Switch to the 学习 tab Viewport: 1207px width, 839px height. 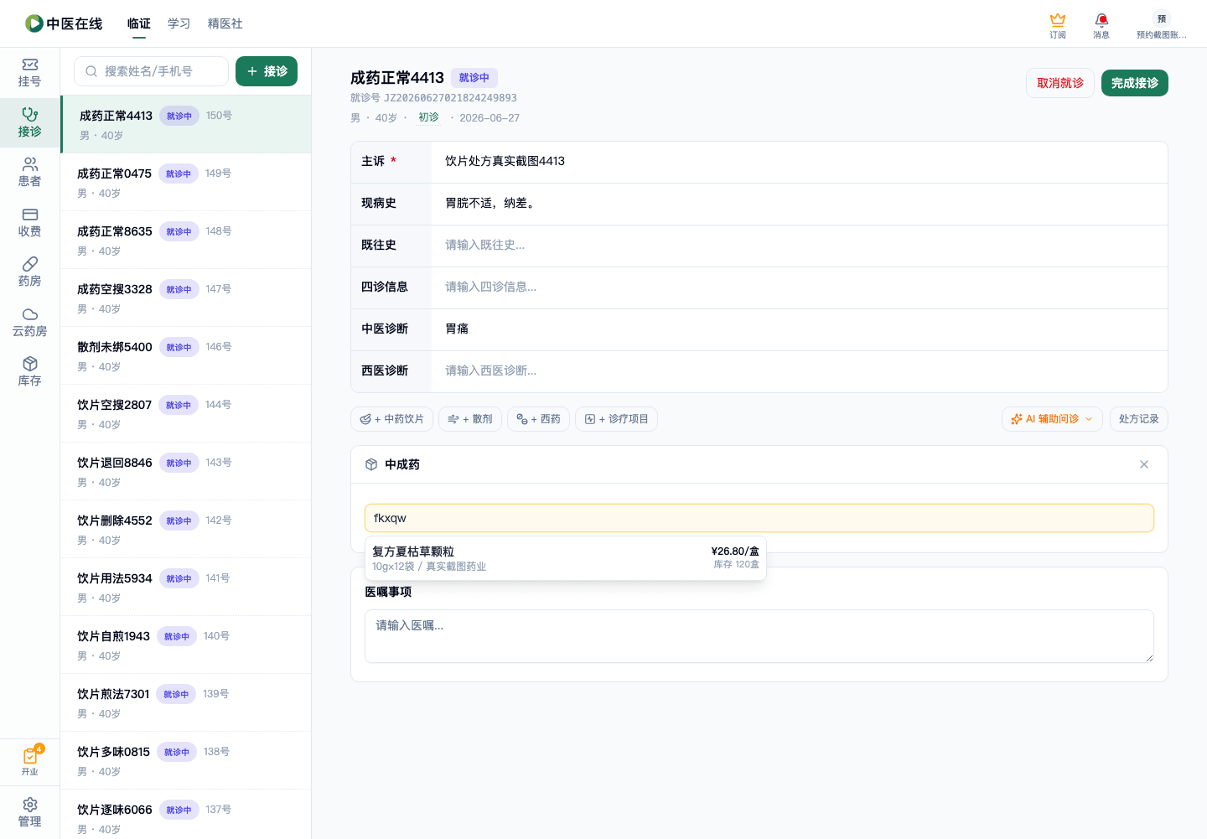click(x=179, y=23)
